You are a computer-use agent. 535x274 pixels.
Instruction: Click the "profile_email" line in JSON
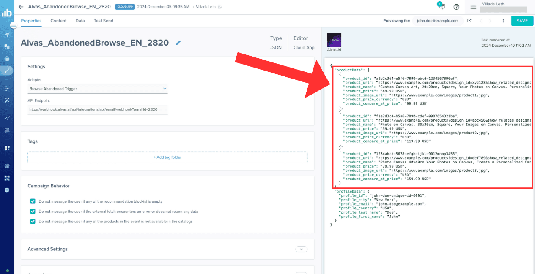[x=382, y=204]
